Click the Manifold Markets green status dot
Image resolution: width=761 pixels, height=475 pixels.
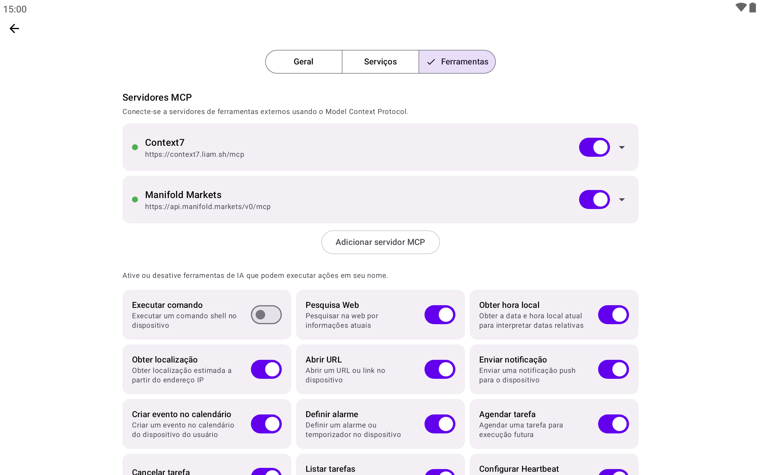click(x=135, y=199)
